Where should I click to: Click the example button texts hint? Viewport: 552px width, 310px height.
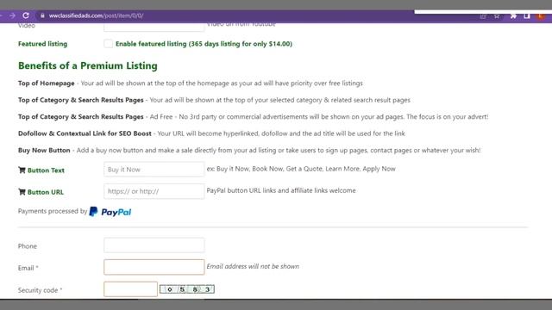(301, 169)
